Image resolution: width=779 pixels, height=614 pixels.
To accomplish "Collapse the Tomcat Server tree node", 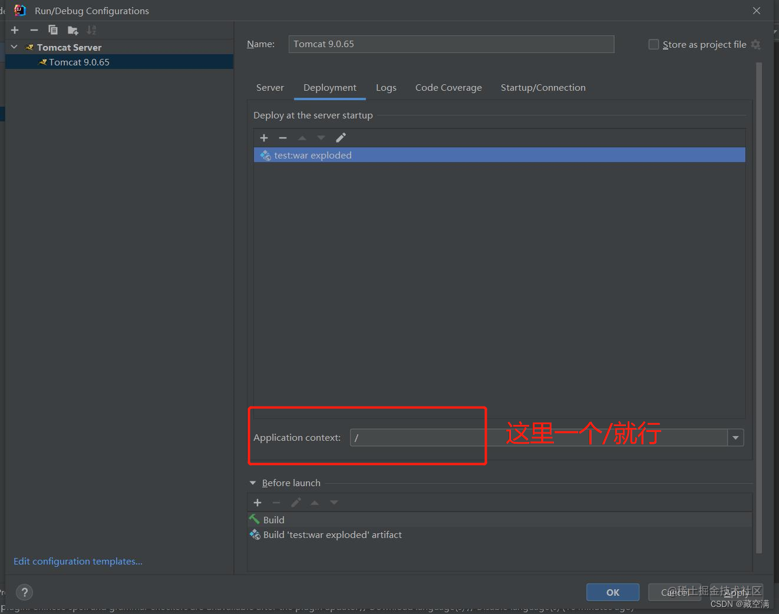I will 15,47.
